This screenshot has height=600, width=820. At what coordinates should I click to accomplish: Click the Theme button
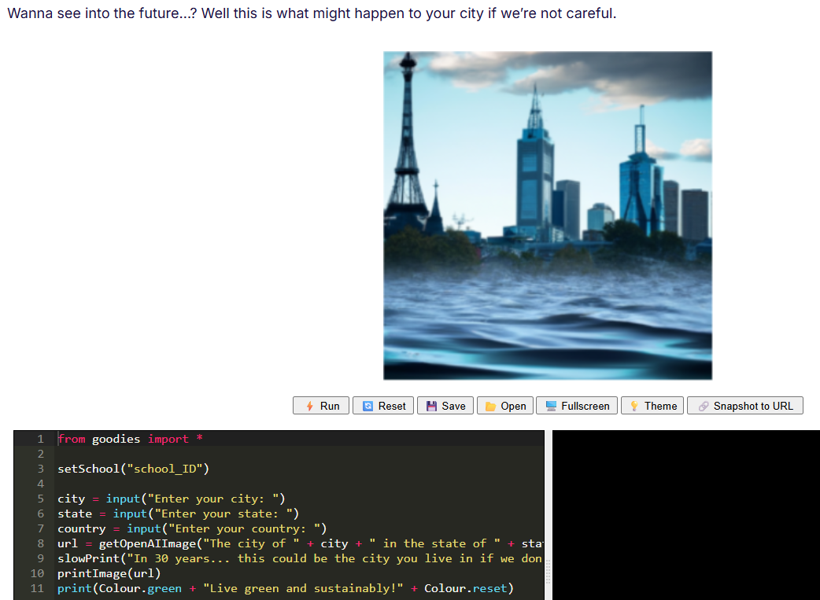click(652, 406)
